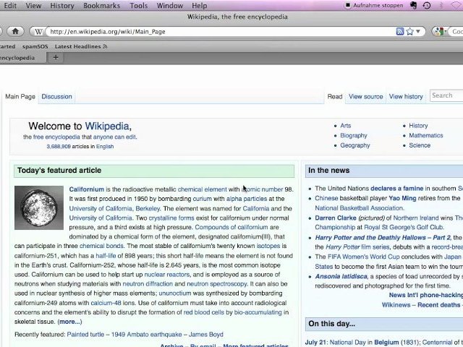The image size is (463, 347).
Task: Select the View source tab
Action: (x=365, y=96)
